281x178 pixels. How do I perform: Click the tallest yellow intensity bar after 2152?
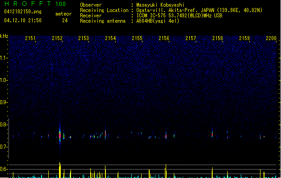60,170
